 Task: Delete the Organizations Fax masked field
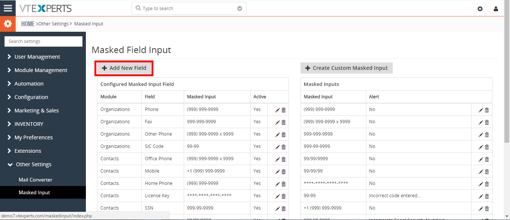click(284, 123)
